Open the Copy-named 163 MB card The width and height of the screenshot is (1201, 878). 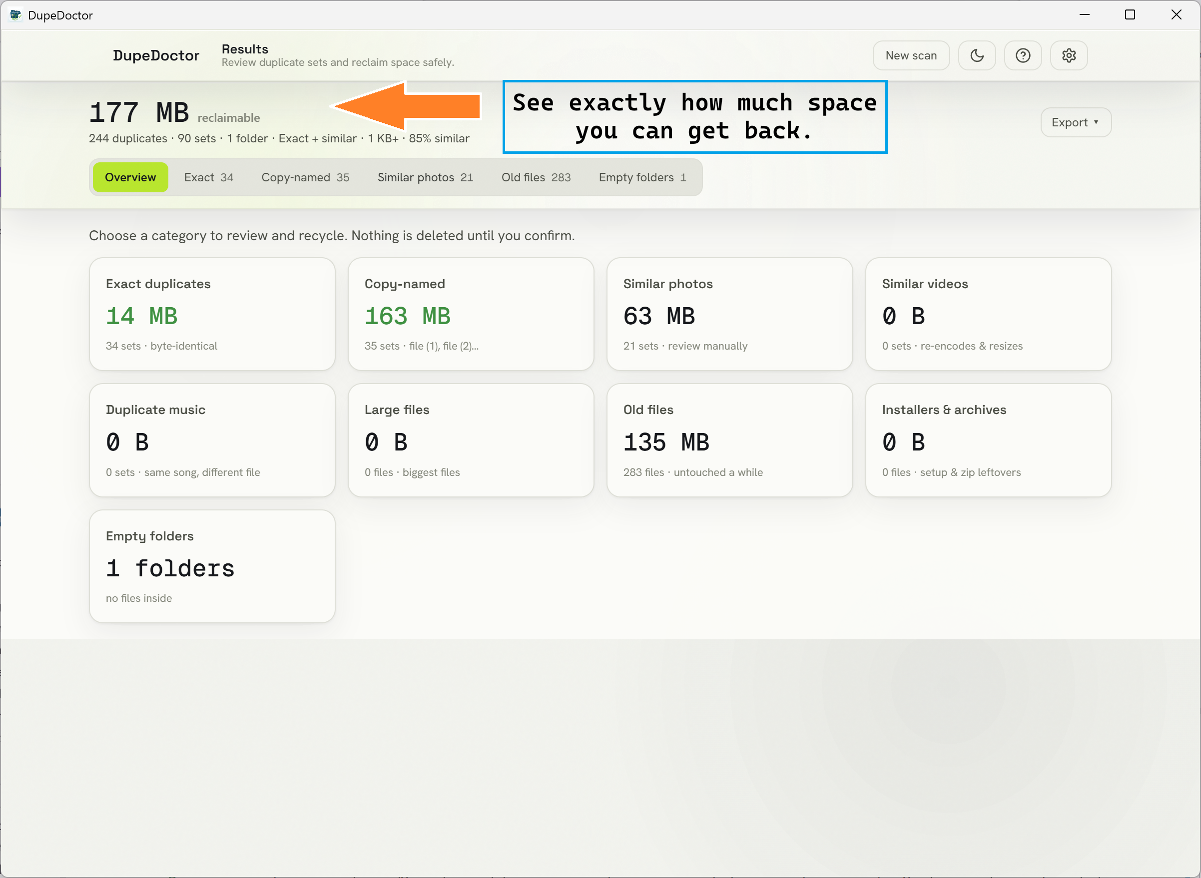point(471,314)
